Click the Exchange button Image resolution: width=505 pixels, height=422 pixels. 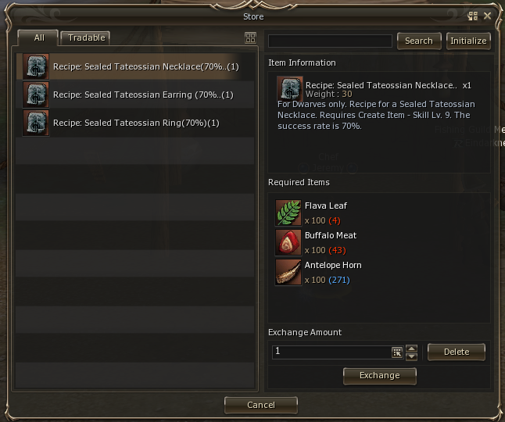380,376
